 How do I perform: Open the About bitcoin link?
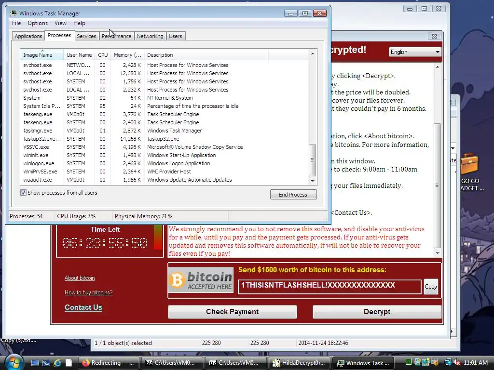tap(80, 278)
